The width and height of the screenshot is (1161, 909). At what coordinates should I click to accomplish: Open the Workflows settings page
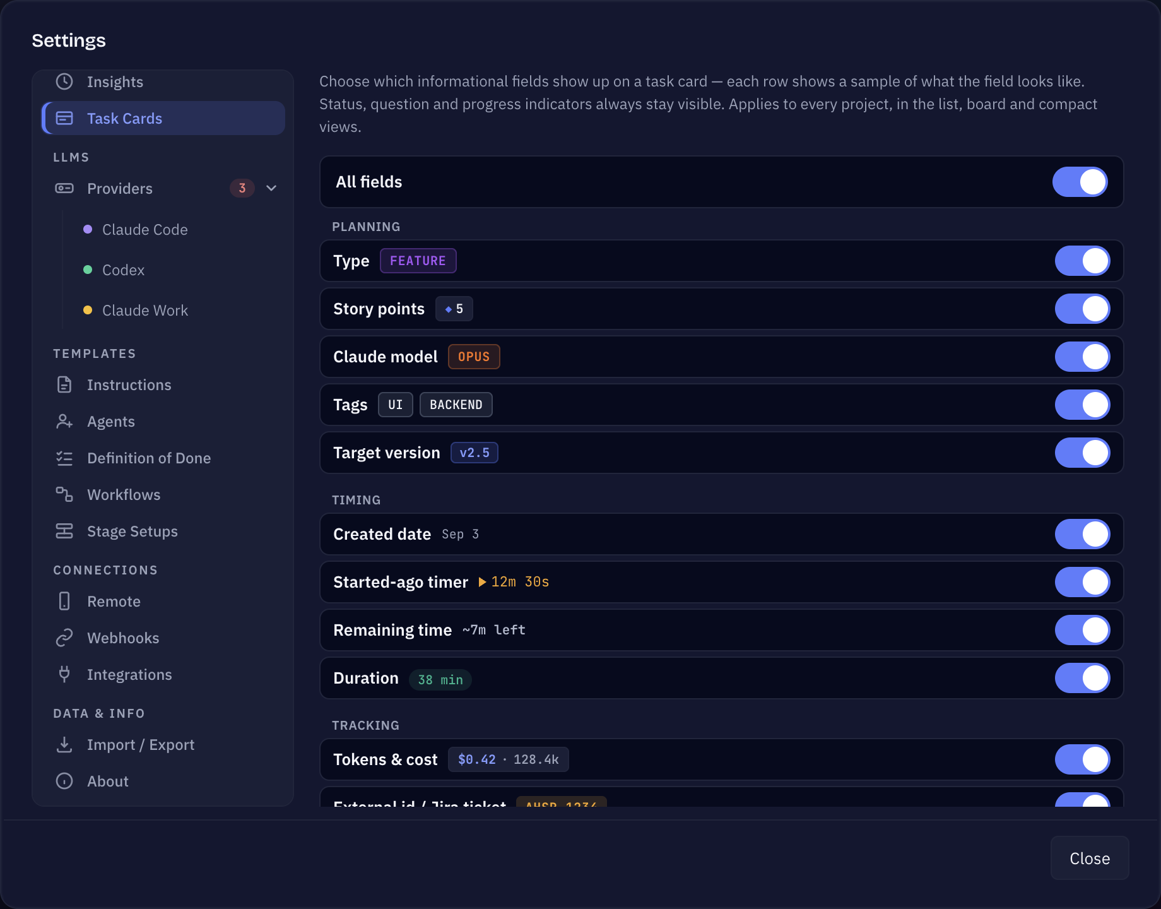(x=163, y=494)
